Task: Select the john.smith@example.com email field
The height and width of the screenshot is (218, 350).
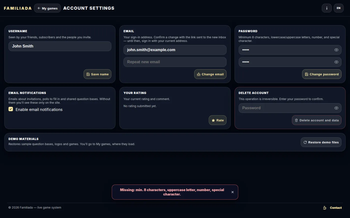Action: [x=175, y=50]
